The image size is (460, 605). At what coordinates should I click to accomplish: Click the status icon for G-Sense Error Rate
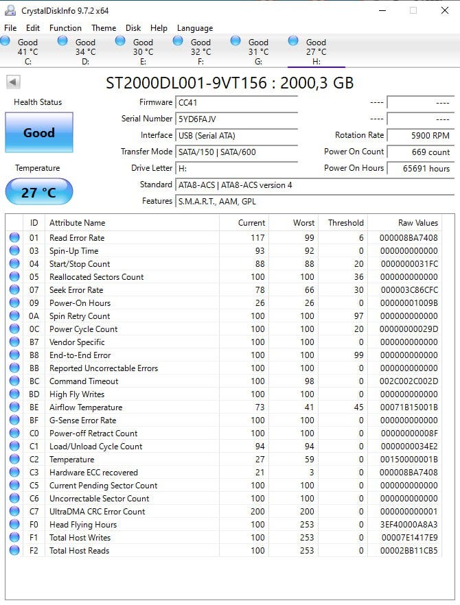[x=14, y=420]
